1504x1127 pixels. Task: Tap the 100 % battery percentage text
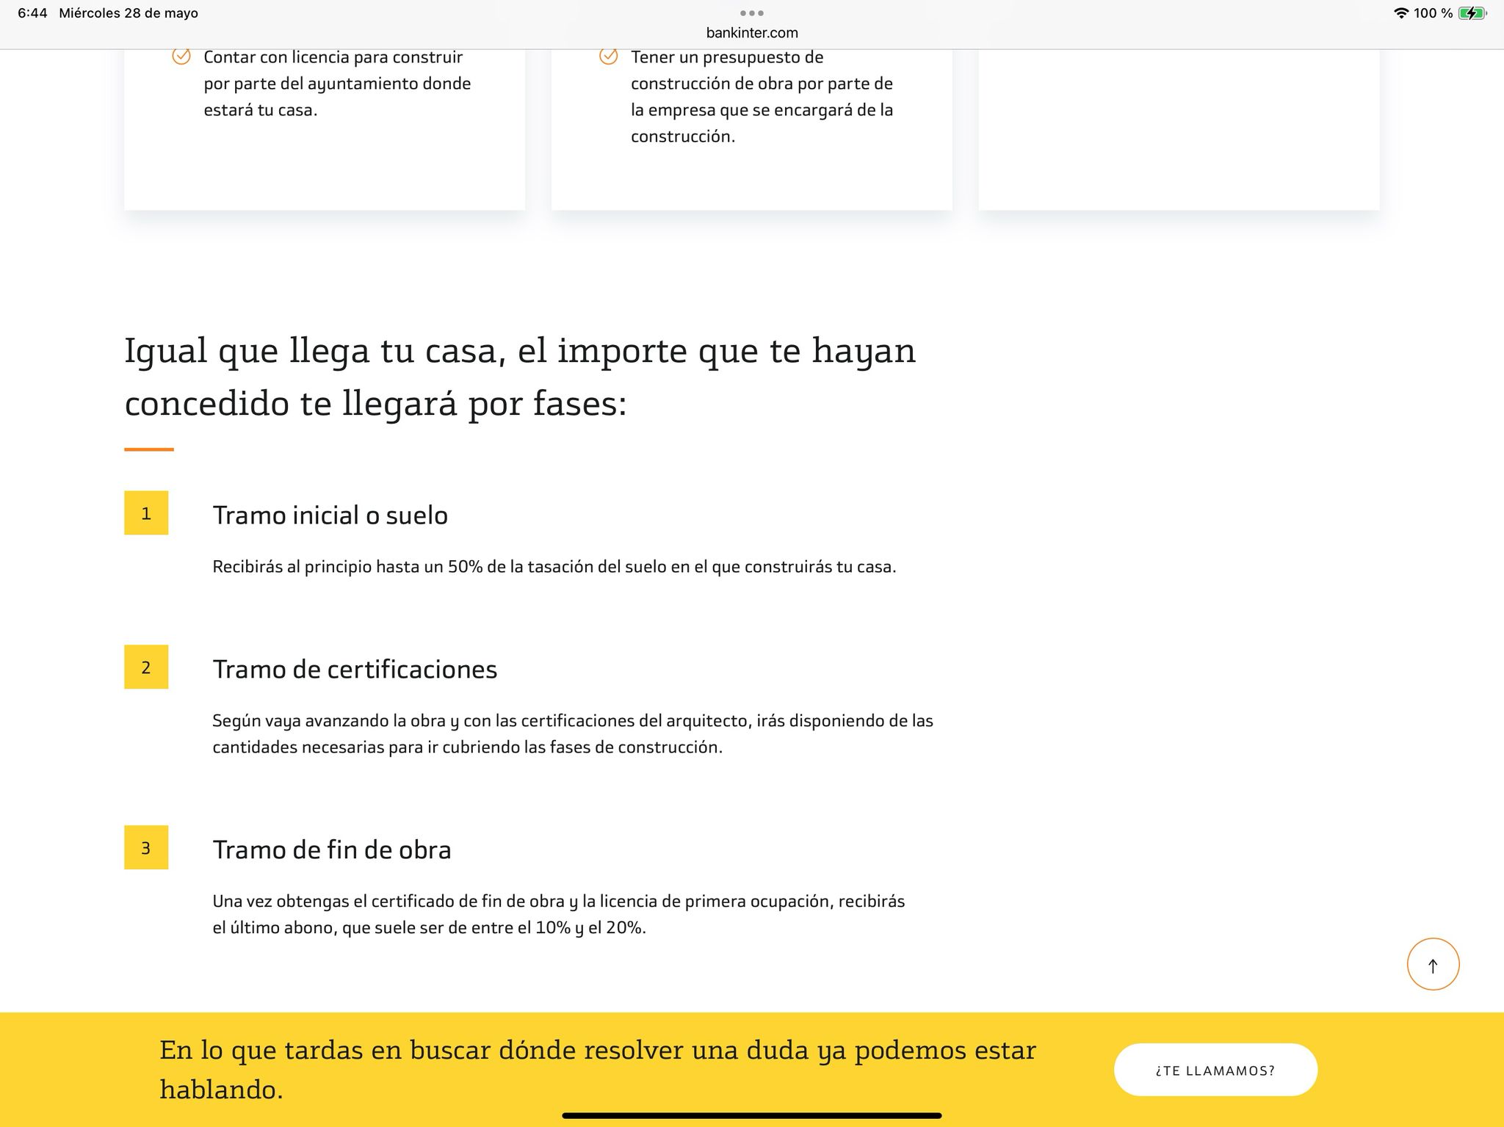1433,13
